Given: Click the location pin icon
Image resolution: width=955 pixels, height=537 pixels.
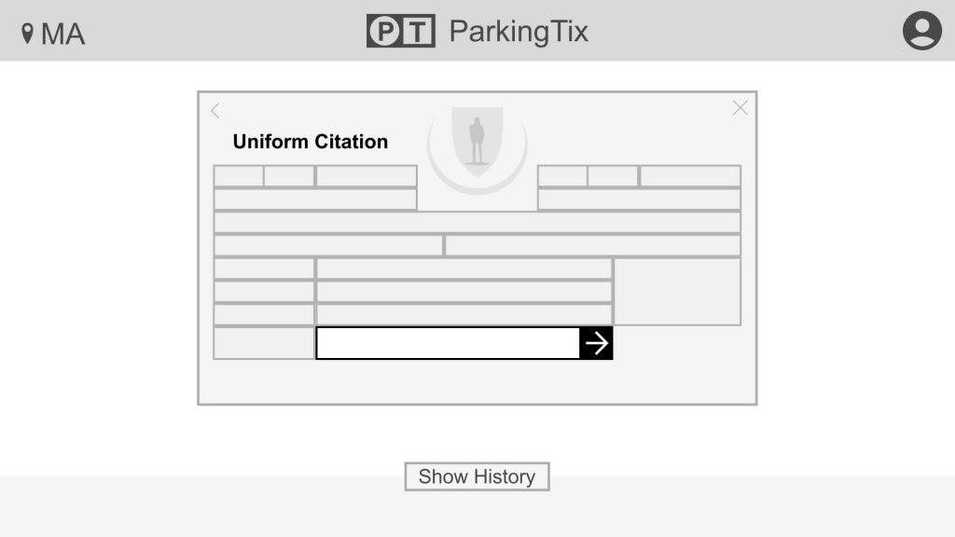Looking at the screenshot, I should coord(27,34).
